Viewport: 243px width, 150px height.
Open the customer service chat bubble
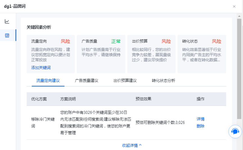[235, 131]
